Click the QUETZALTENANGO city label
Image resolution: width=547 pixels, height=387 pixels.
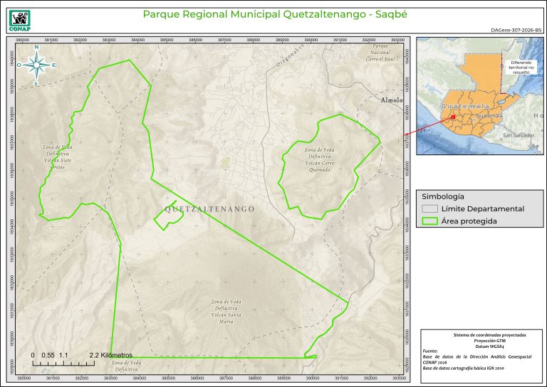pos(209,209)
